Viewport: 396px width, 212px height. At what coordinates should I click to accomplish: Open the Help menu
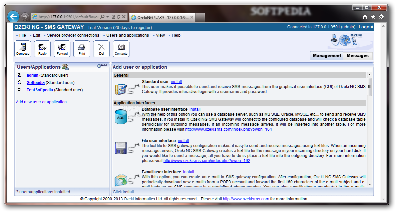[x=176, y=35]
